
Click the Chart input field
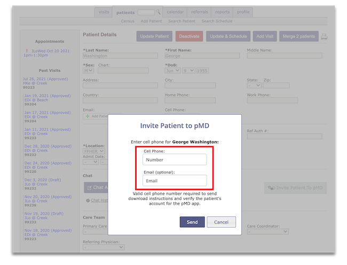click(x=123, y=70)
